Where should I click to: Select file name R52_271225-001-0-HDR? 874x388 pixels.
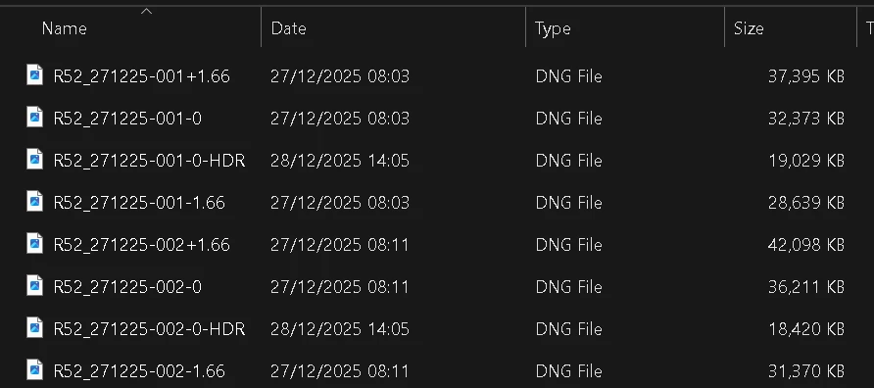[149, 161]
